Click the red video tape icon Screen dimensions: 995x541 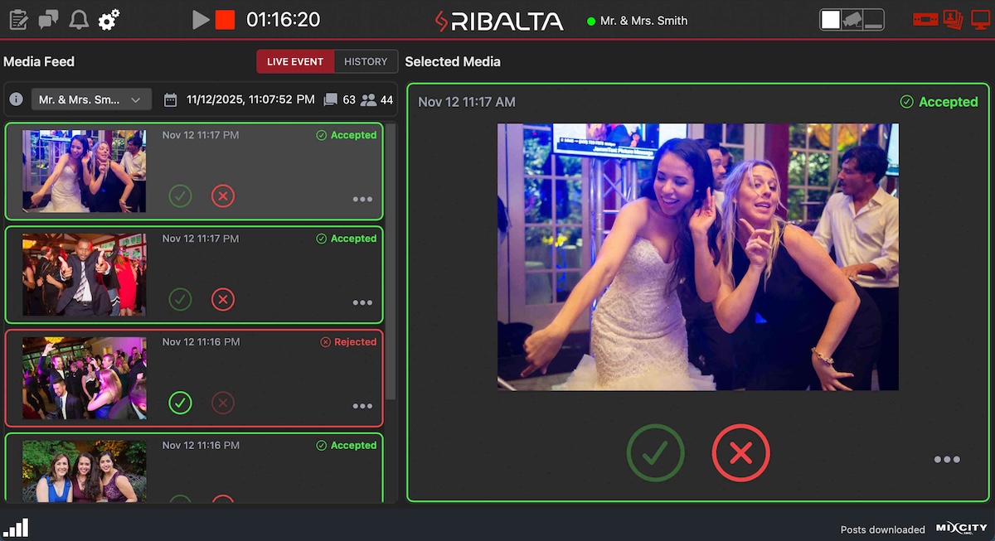tap(925, 18)
